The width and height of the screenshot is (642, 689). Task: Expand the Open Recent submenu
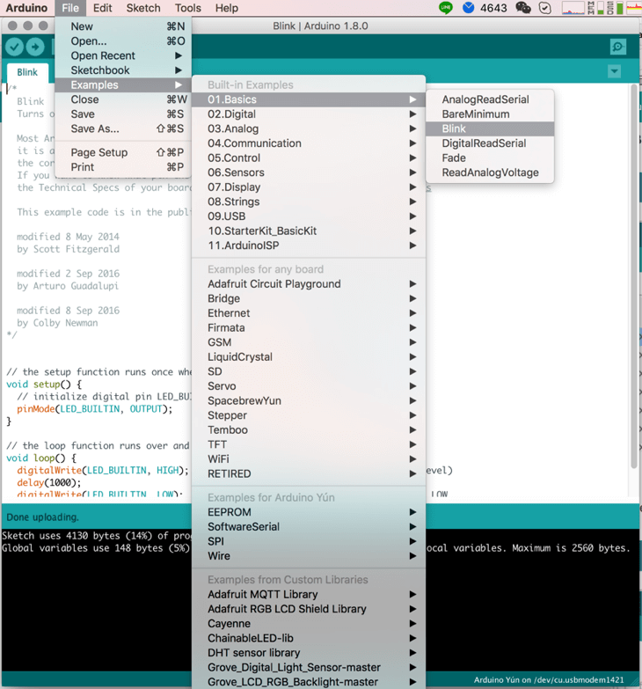(x=123, y=55)
